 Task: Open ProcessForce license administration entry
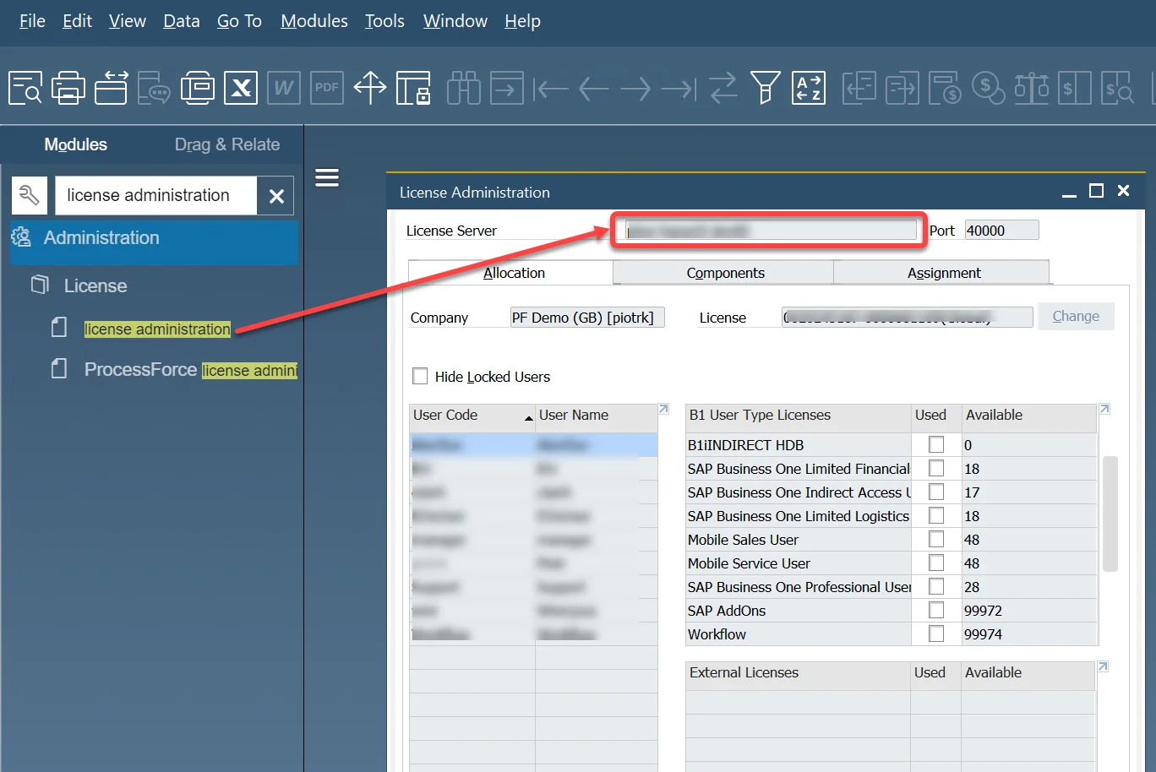click(190, 370)
